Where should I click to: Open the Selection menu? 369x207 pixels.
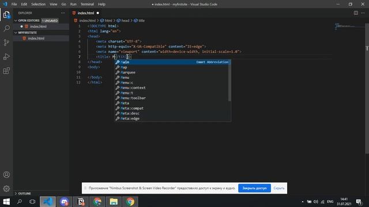coord(39,4)
